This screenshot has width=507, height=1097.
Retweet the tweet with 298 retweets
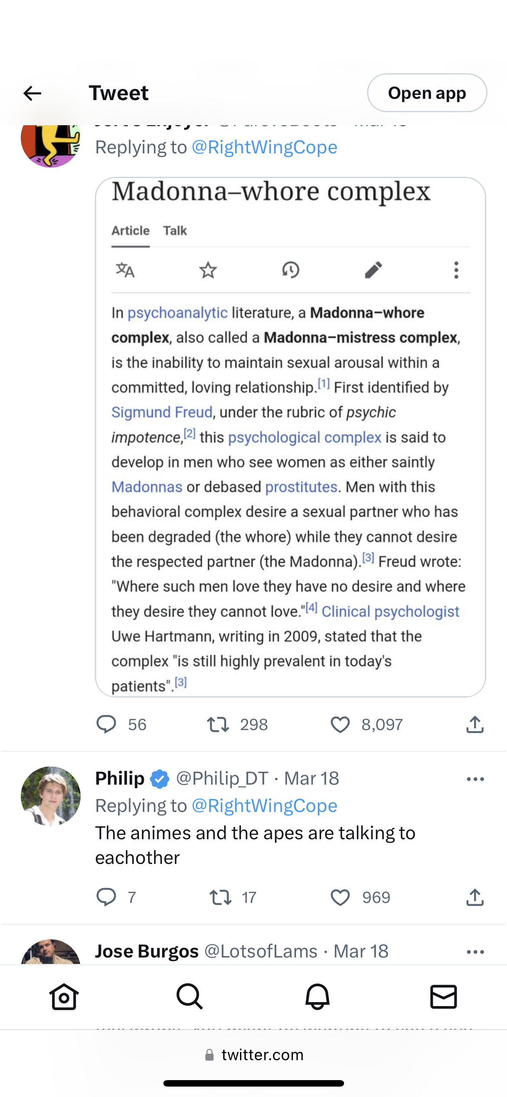coord(218,724)
